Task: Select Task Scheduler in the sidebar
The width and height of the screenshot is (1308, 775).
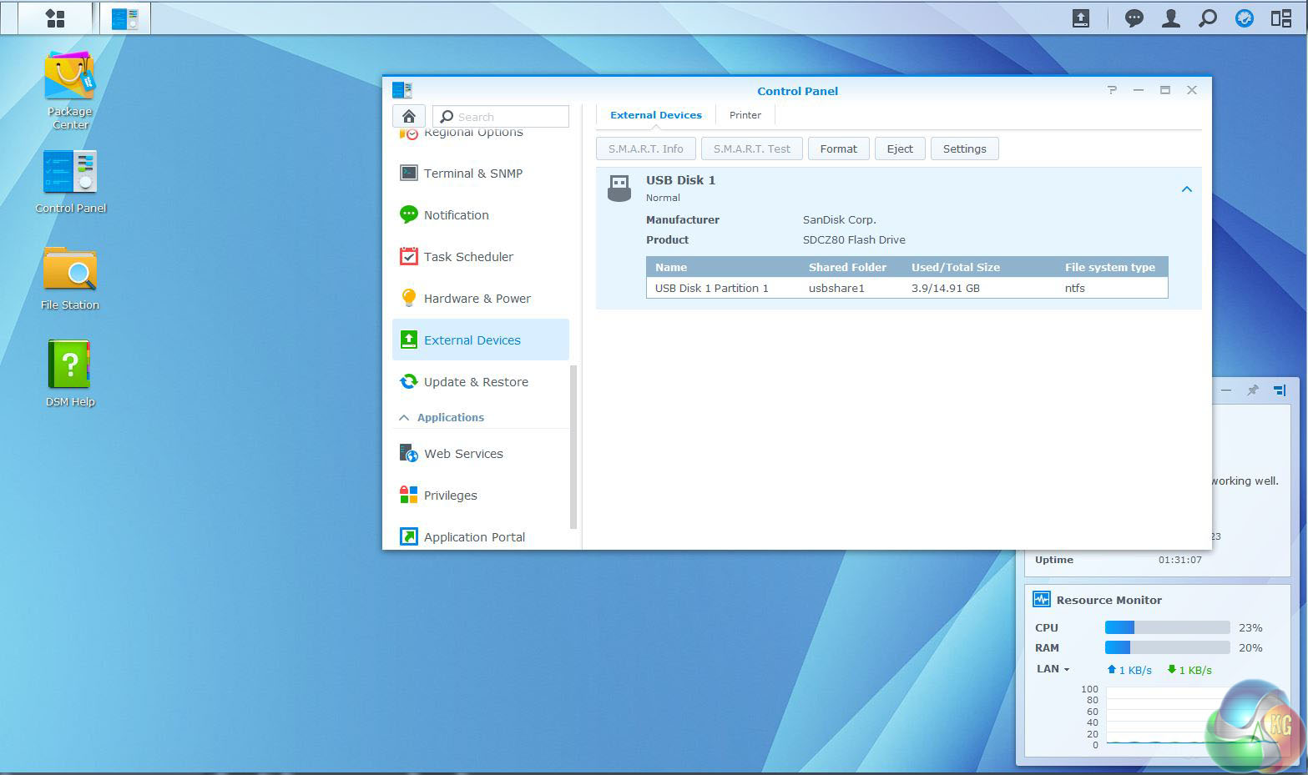Action: click(468, 257)
